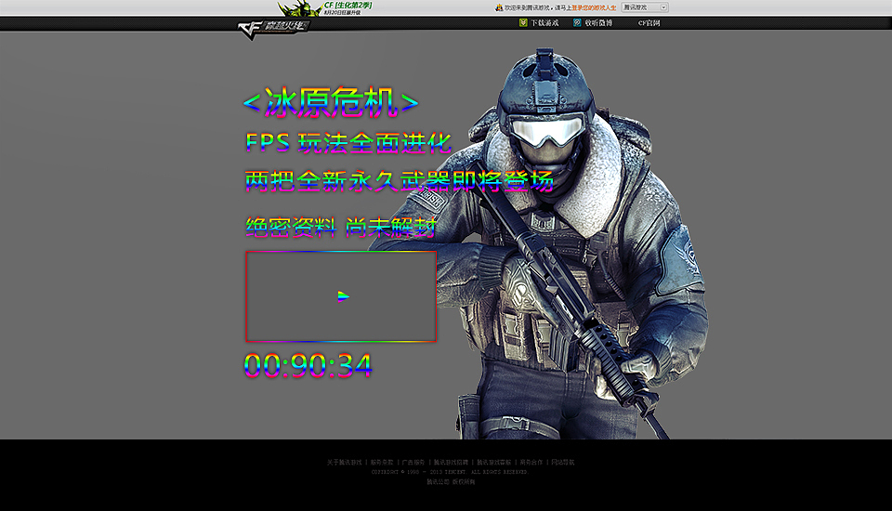Click the green 下载游戏 download icon
This screenshot has height=511, width=892.
(523, 22)
